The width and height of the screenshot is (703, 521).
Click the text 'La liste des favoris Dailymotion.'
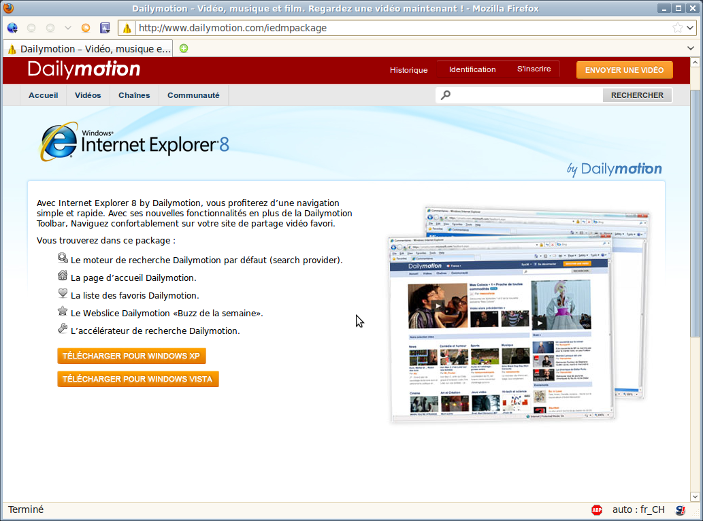(x=135, y=296)
